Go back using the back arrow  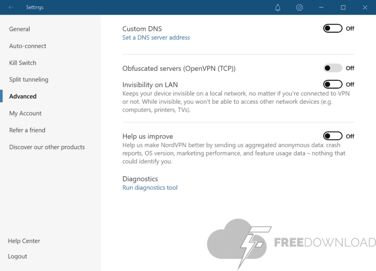click(11, 7)
